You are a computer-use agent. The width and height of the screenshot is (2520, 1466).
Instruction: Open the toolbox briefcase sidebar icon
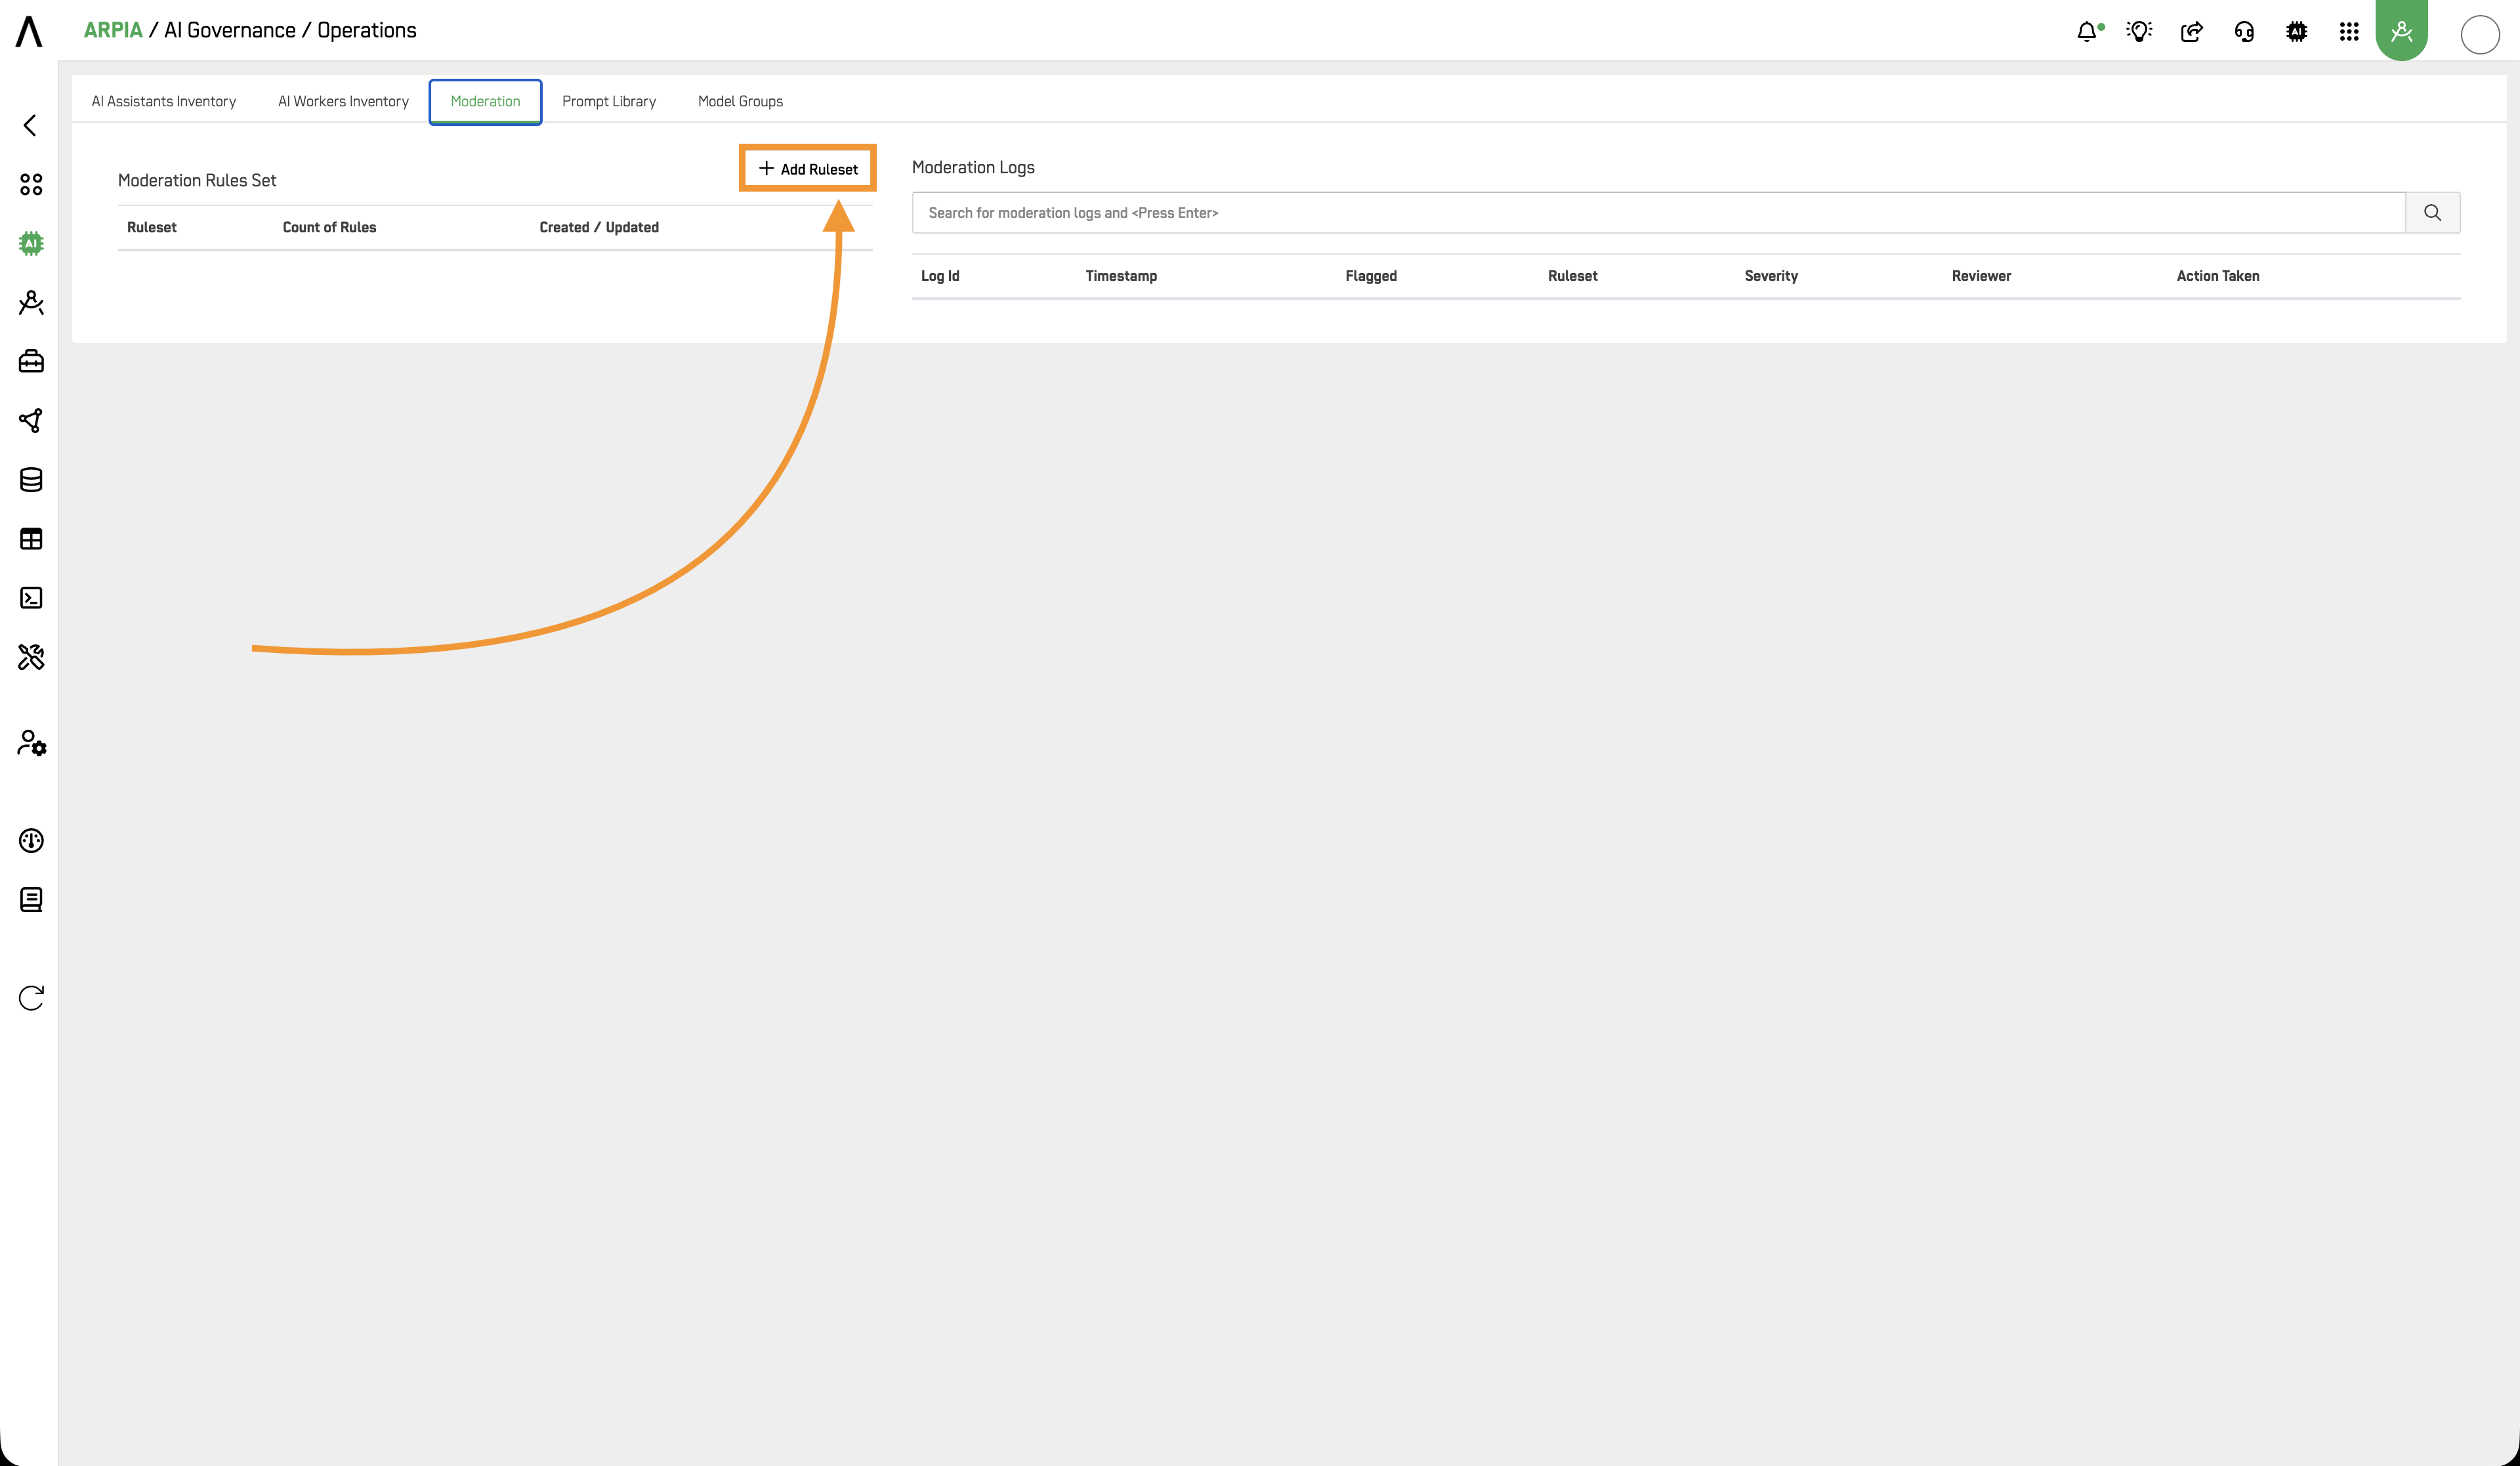point(31,361)
